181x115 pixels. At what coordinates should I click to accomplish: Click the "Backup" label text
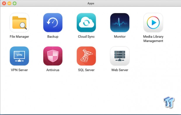click(53, 36)
